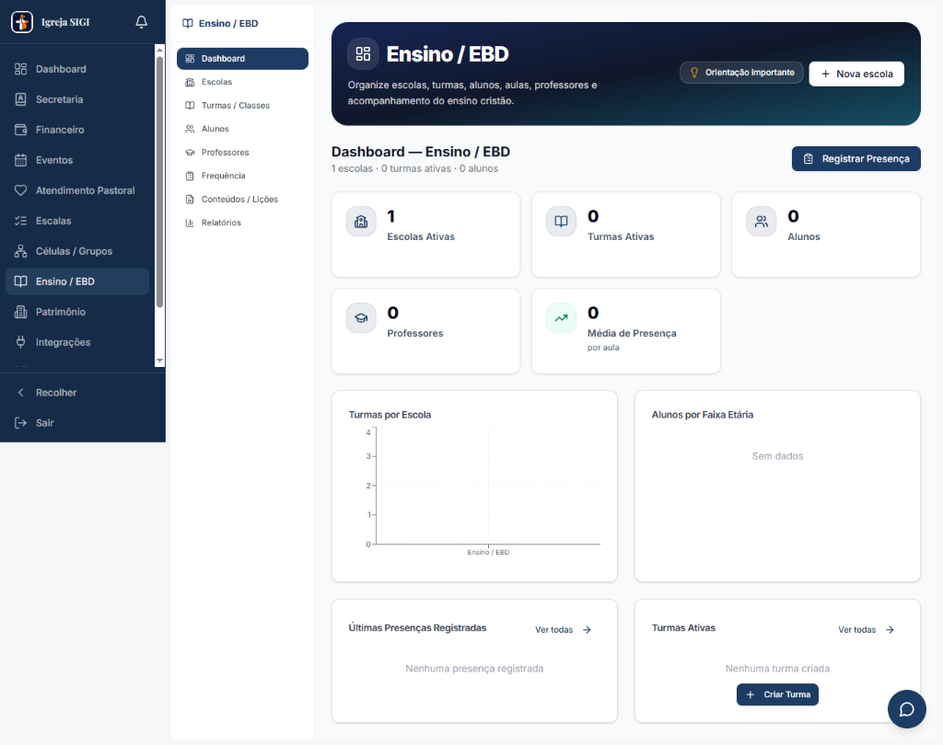Click the Escolas Ativas building icon
This screenshot has height=745, width=943.
click(361, 222)
